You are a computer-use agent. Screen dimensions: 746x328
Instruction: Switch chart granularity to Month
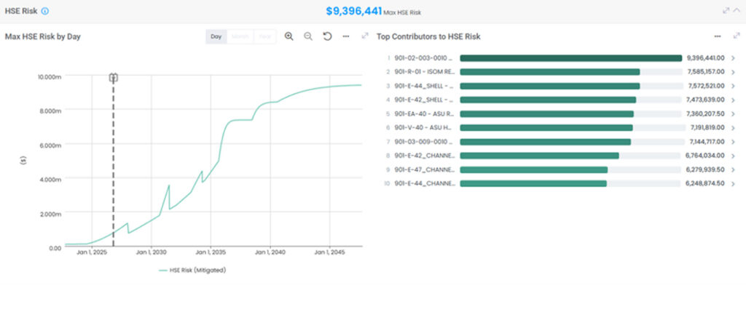coord(240,36)
